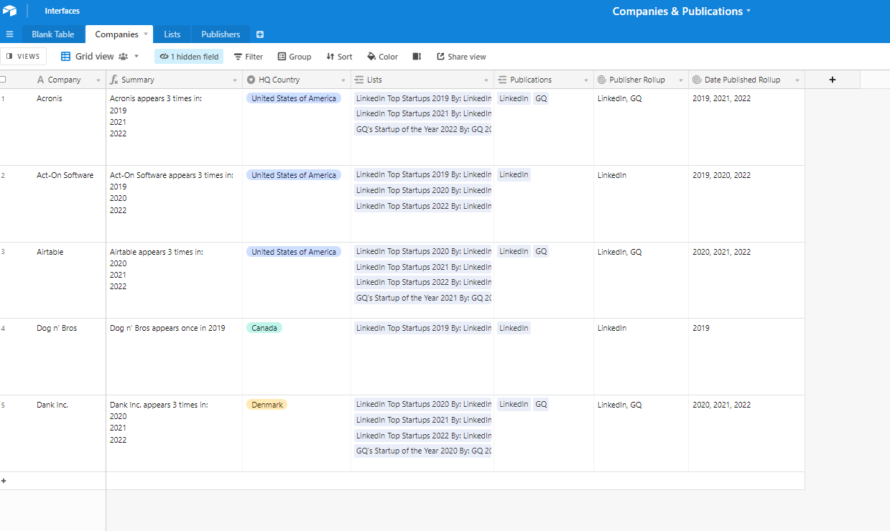Open the hamburger tables menu
This screenshot has width=890, height=531.
click(x=9, y=34)
